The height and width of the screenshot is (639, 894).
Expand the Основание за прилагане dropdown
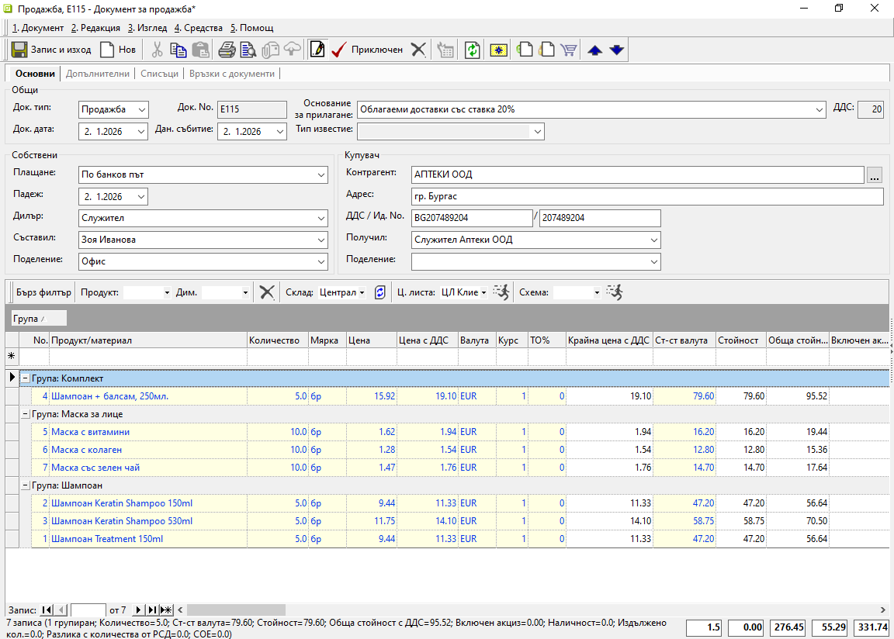click(820, 110)
